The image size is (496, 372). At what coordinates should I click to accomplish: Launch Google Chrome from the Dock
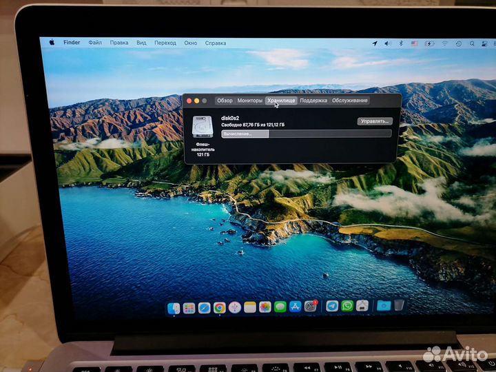(219, 307)
